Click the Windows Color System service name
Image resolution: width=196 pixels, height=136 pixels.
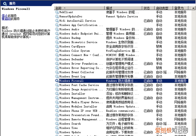pyautogui.click(x=74, y=51)
